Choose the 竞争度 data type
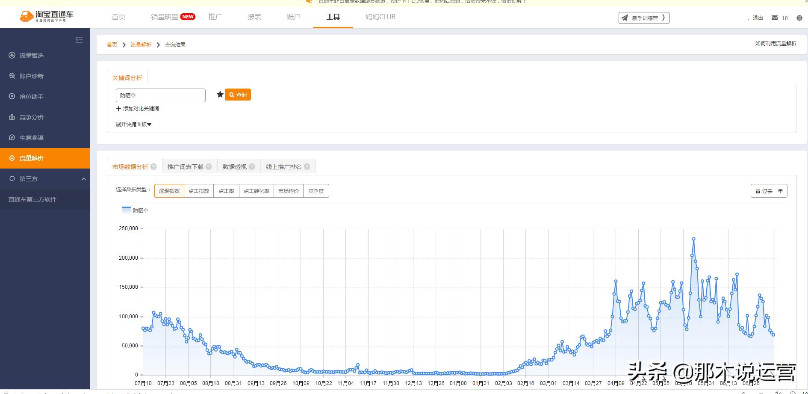This screenshot has height=394, width=808. click(316, 191)
